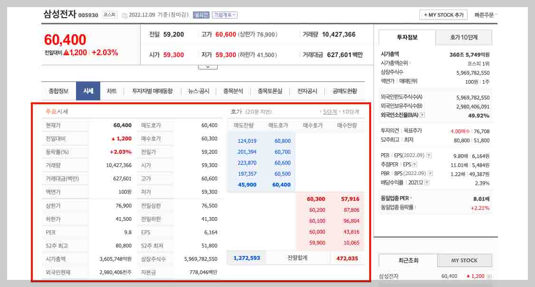Open the 공매도현황 tab
The width and height of the screenshot is (535, 287).
tap(344, 91)
